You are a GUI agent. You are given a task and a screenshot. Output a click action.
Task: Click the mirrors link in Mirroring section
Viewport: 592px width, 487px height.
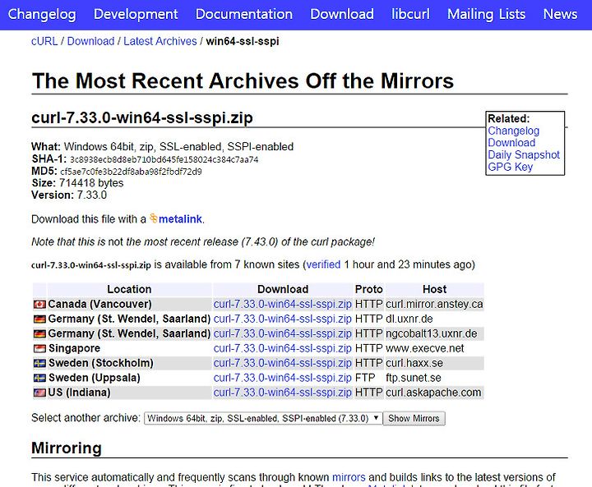[x=349, y=477]
